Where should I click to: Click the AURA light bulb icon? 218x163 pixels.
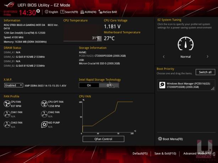point(82,12)
